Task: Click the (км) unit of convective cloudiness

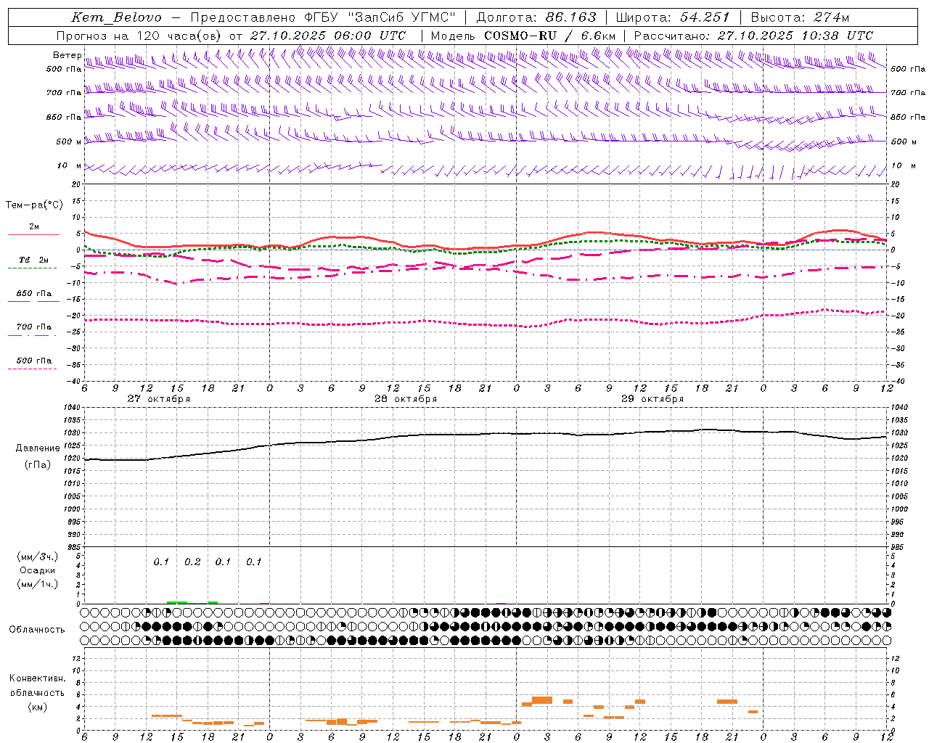Action: 37,707
